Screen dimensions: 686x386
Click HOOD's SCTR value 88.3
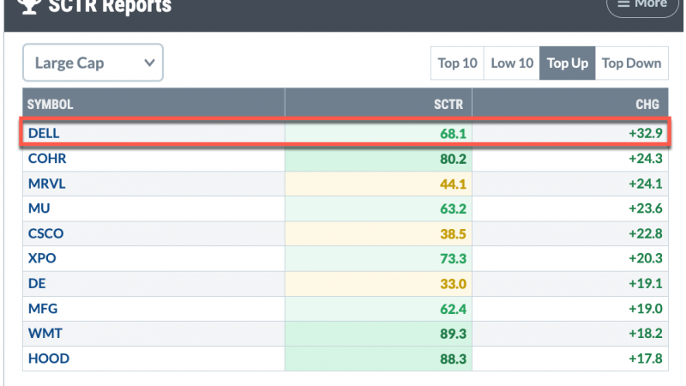coord(454,359)
